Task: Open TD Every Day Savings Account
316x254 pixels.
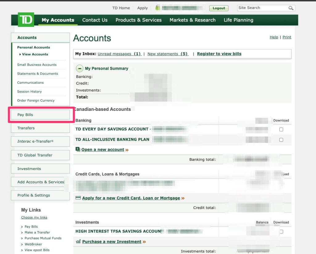Action: click(112, 129)
